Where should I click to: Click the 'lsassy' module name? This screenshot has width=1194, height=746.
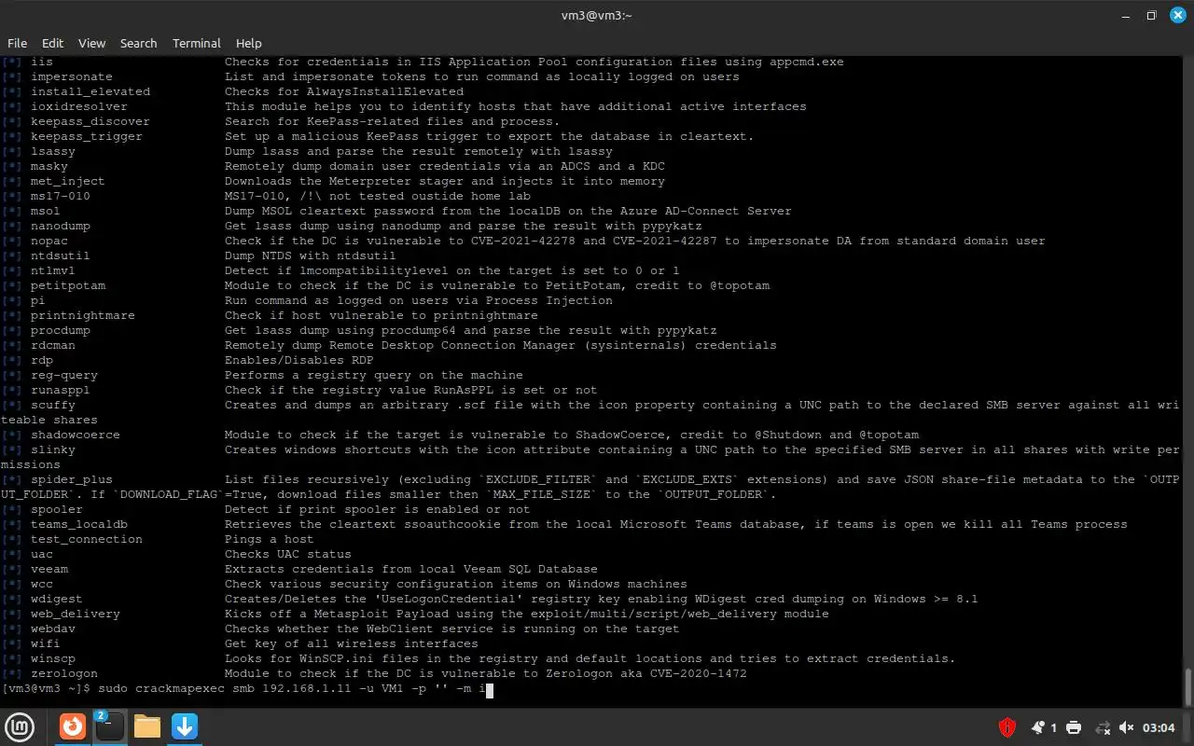click(x=53, y=151)
